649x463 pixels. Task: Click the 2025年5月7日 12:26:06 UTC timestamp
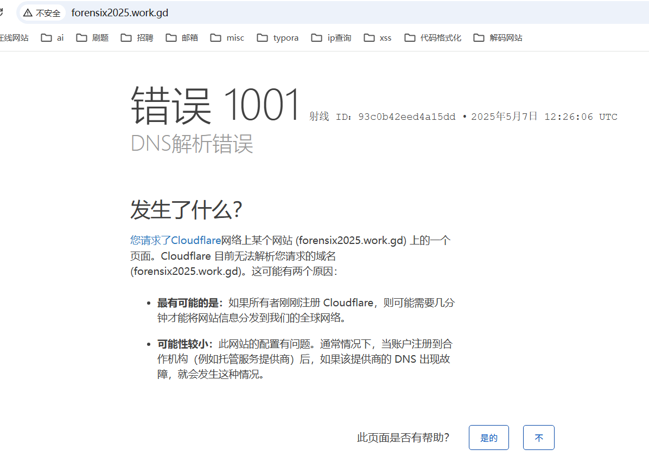pos(544,117)
